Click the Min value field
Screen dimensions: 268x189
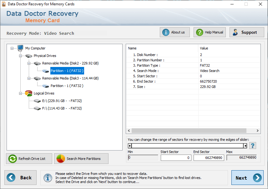click(x=143, y=157)
